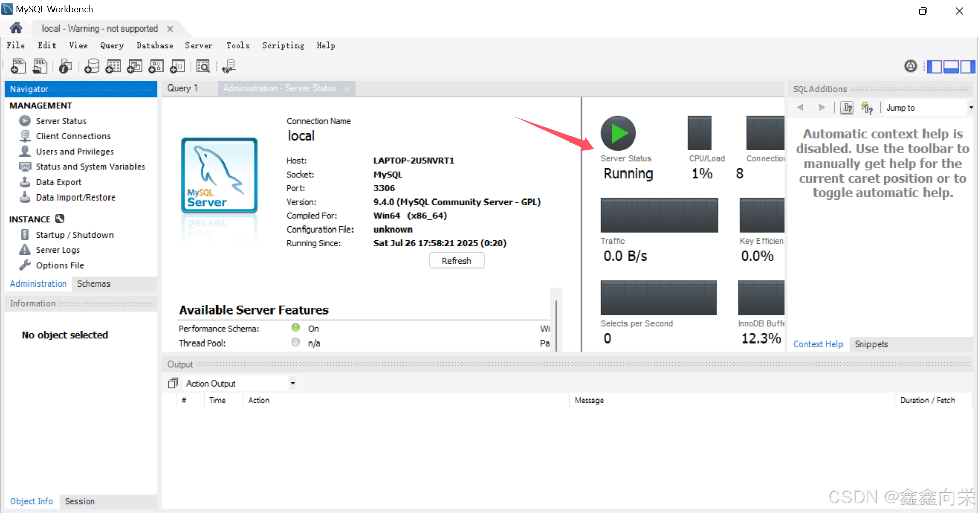Image resolution: width=978 pixels, height=513 pixels.
Task: Open the Server menu
Action: (199, 45)
